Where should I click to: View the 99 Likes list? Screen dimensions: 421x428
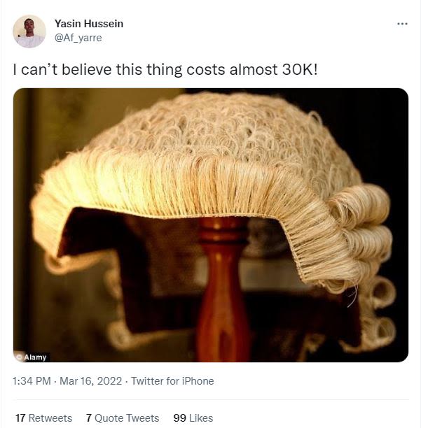193,418
